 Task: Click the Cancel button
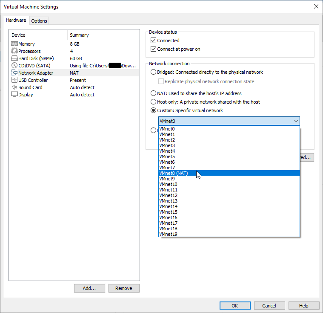(269, 306)
